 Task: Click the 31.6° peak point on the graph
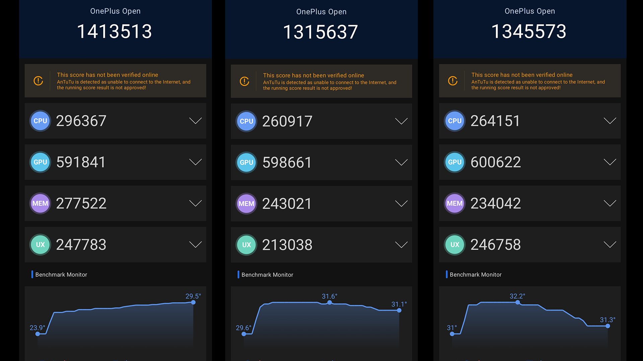330,303
